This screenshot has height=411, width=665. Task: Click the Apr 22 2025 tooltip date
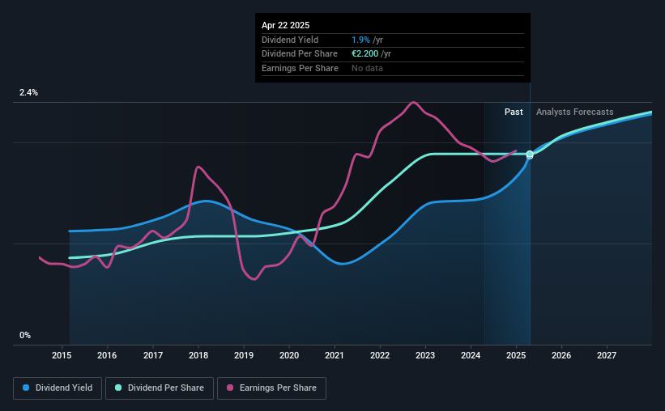(x=285, y=25)
